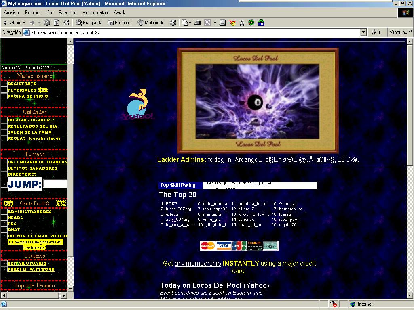Open the text size dropdown arrow
Screen dimensions: 414x310
[215, 23]
